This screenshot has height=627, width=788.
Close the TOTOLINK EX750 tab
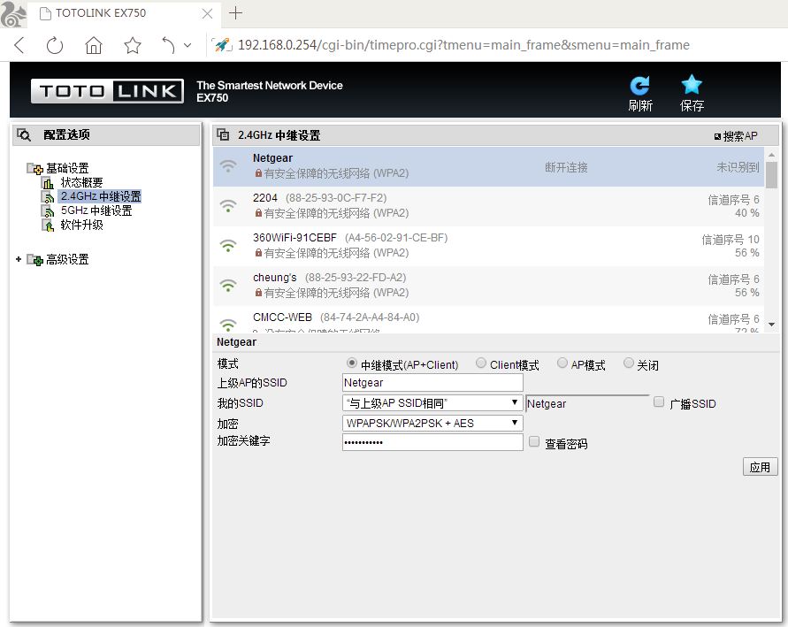click(x=207, y=13)
